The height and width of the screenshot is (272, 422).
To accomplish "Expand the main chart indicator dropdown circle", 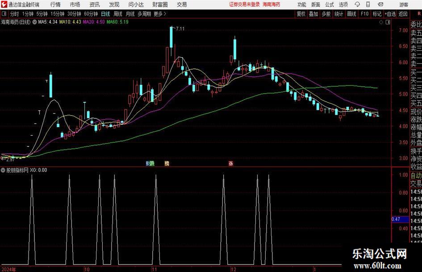I will [35, 22].
